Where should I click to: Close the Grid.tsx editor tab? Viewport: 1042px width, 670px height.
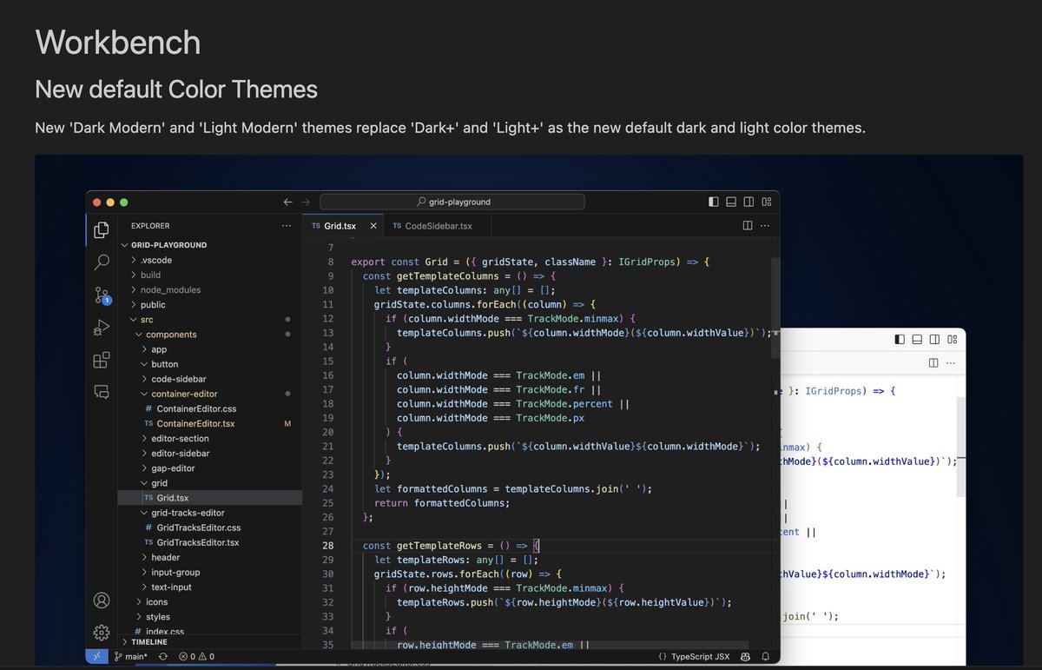373,226
